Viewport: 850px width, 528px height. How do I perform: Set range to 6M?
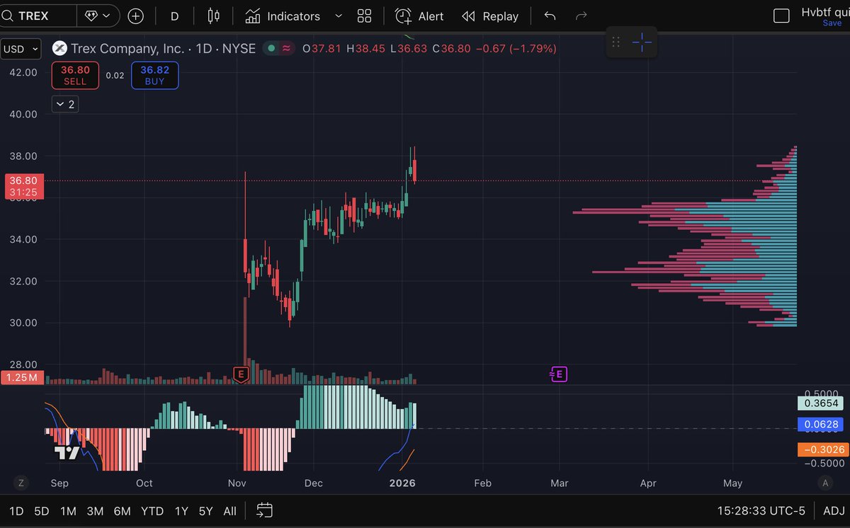[x=122, y=511]
